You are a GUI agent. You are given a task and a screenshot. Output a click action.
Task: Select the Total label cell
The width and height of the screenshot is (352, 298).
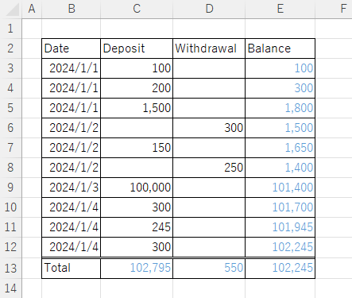[71, 268]
